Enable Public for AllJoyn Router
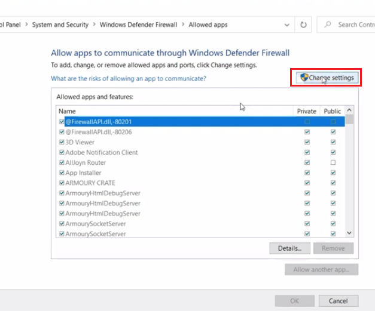 (333, 162)
